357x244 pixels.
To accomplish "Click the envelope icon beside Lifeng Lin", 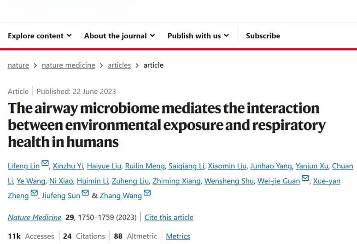I will tap(45, 163).
